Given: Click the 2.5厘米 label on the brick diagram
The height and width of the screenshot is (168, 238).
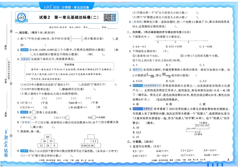Looking at the screenshot, I should coord(198,134).
